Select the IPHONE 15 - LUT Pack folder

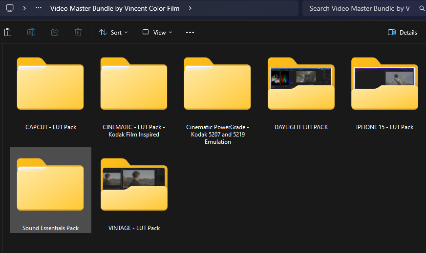(384, 85)
